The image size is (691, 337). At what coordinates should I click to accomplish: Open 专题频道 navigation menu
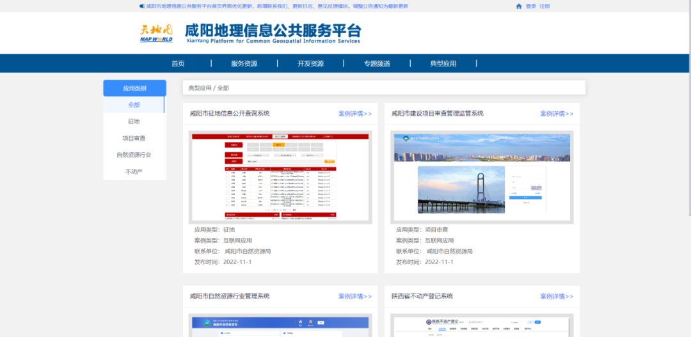(x=377, y=63)
